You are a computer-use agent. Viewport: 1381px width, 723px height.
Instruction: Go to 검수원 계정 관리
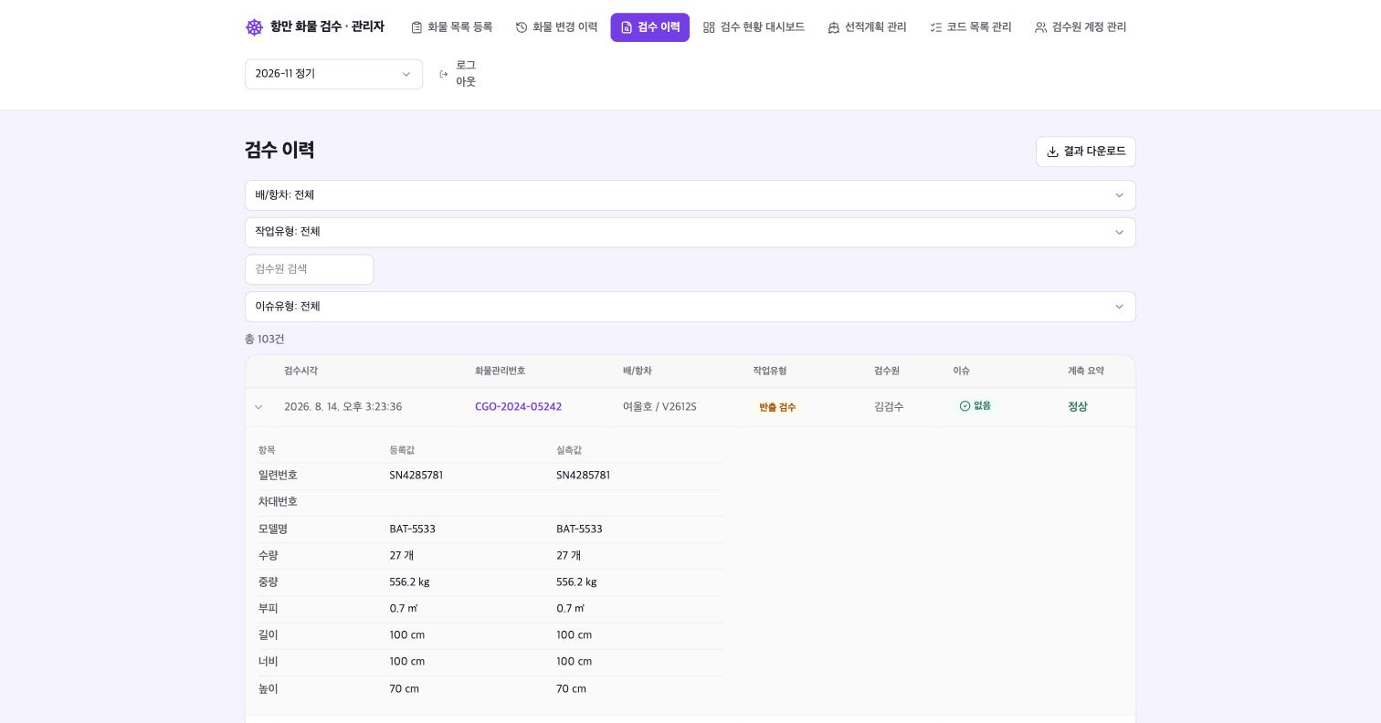point(1081,27)
